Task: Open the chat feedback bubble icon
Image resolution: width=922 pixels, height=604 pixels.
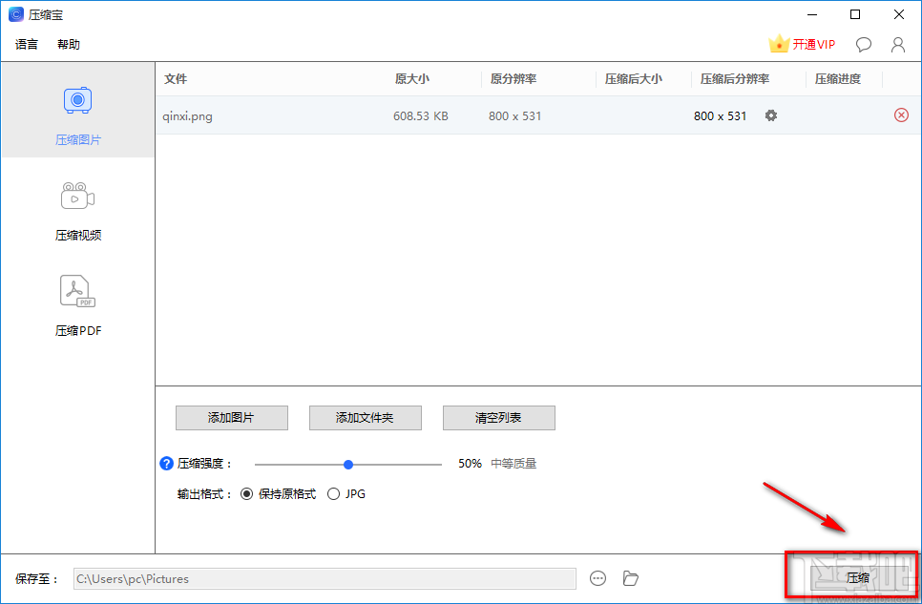Action: pyautogui.click(x=863, y=44)
